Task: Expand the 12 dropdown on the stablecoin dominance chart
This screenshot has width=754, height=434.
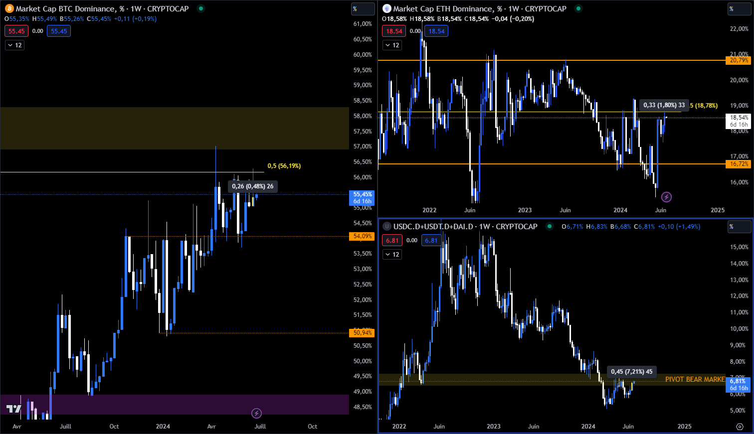Action: pyautogui.click(x=392, y=254)
